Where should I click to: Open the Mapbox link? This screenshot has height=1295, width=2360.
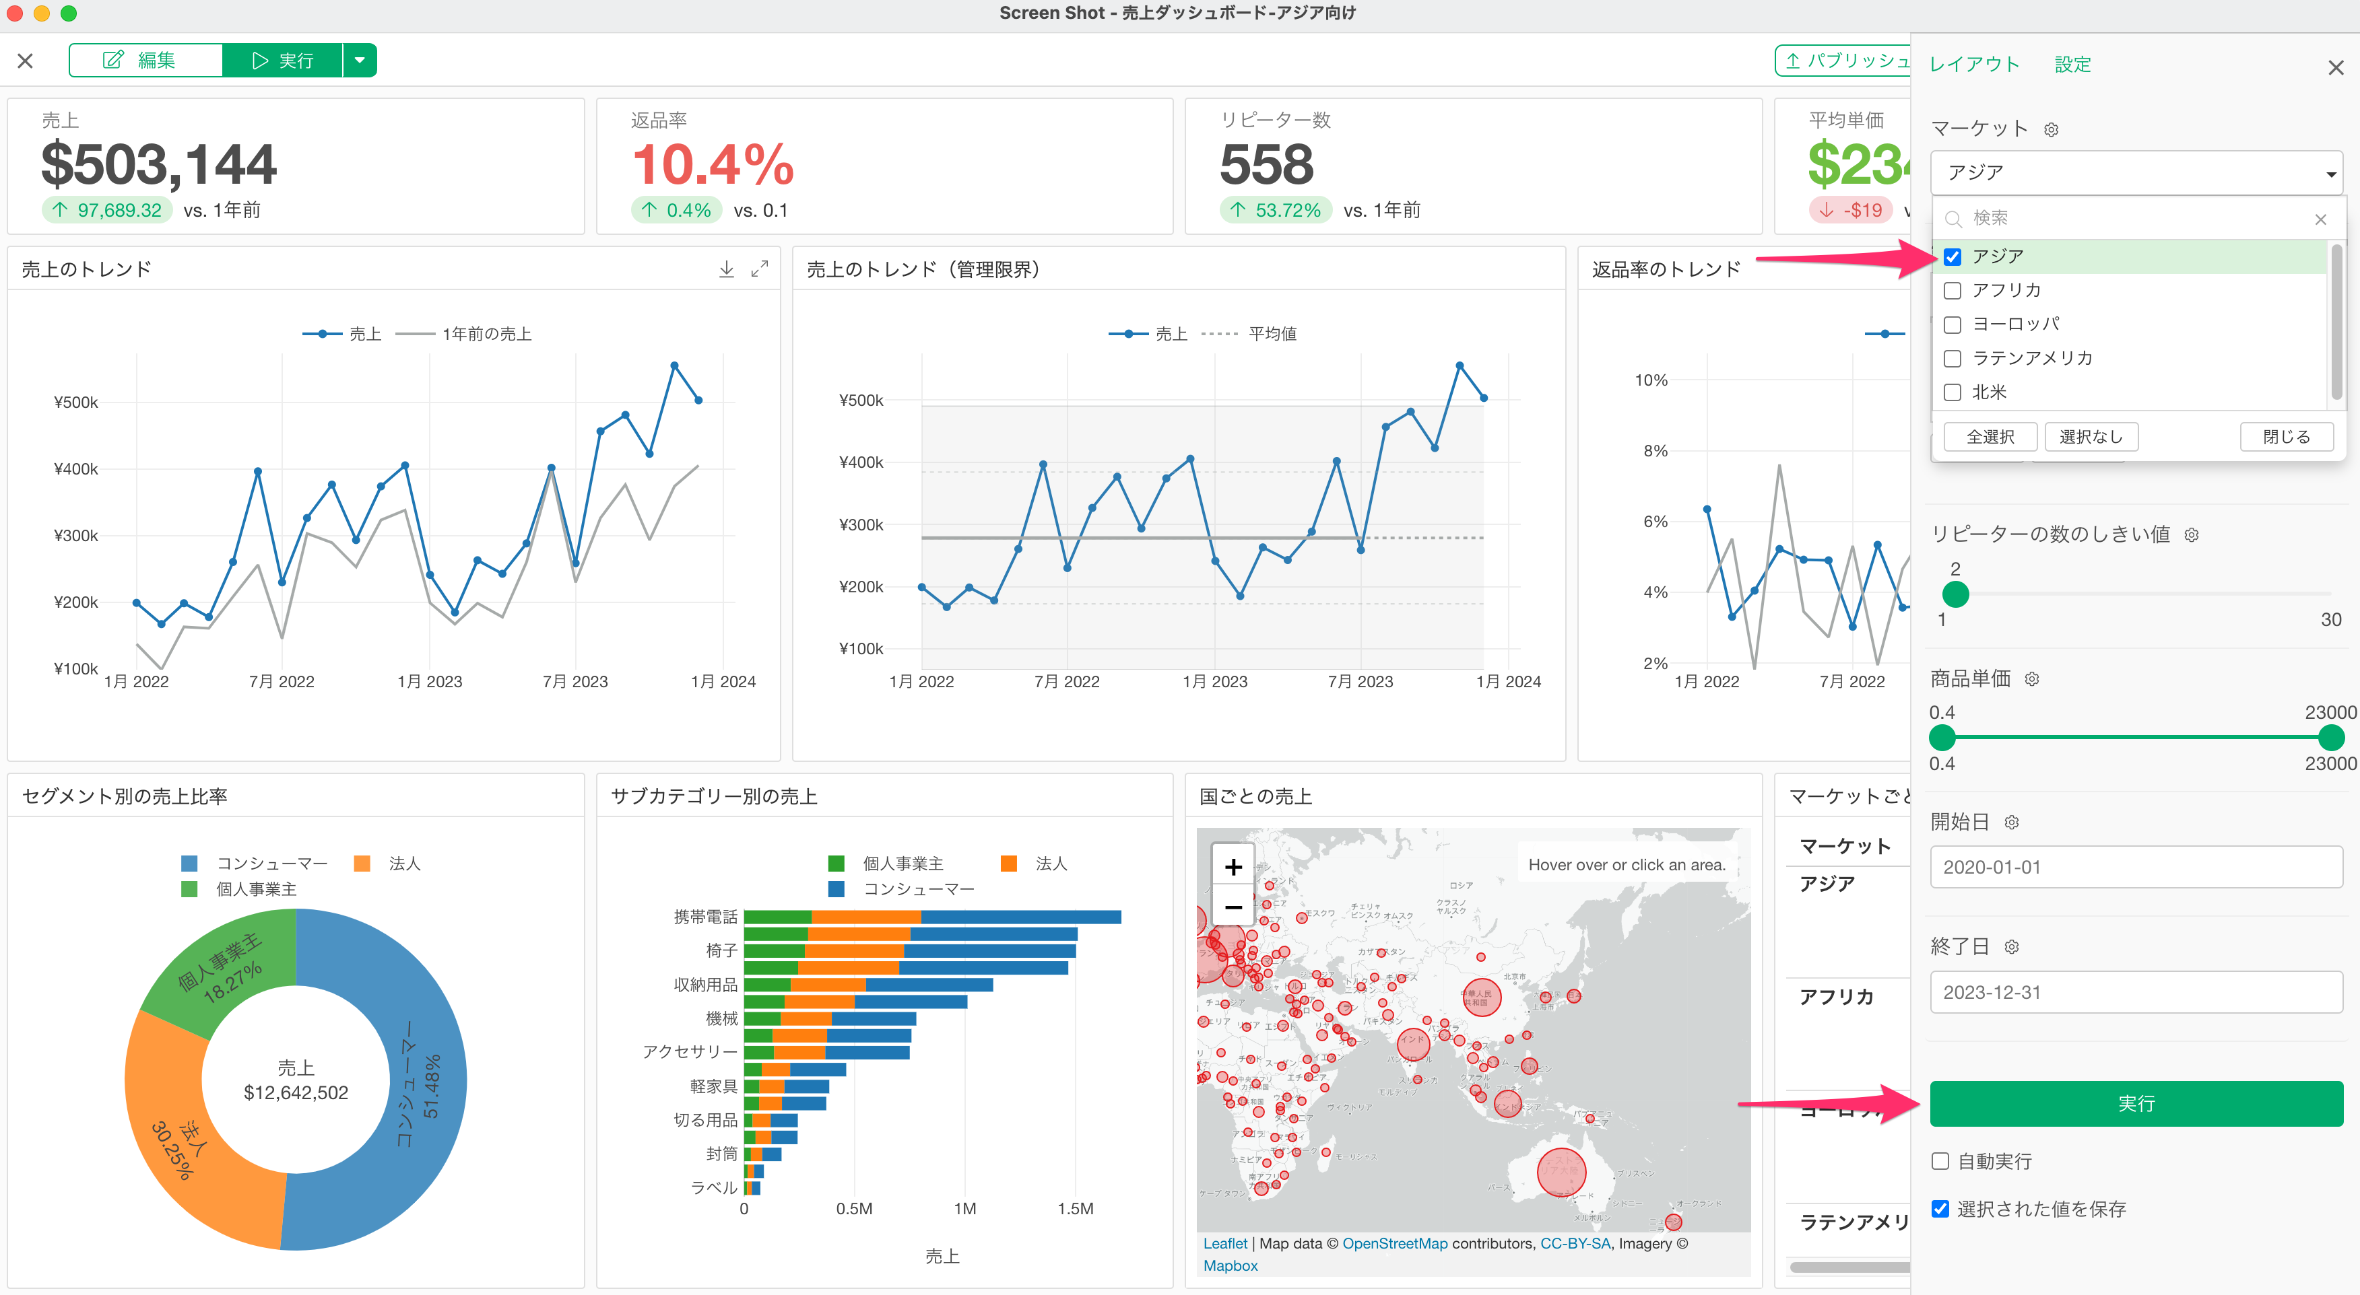[1231, 1265]
